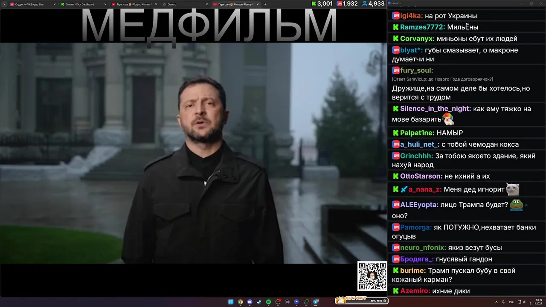Click username neuro_nfonix in chat
546x307 pixels.
(x=423, y=248)
